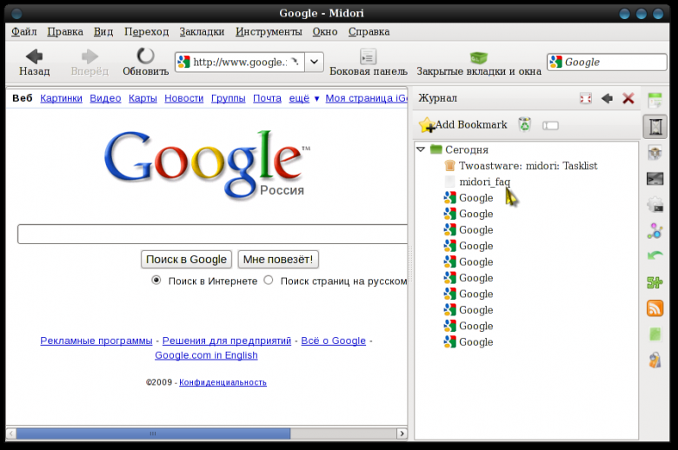
Task: Open the Группы link
Action: [228, 98]
